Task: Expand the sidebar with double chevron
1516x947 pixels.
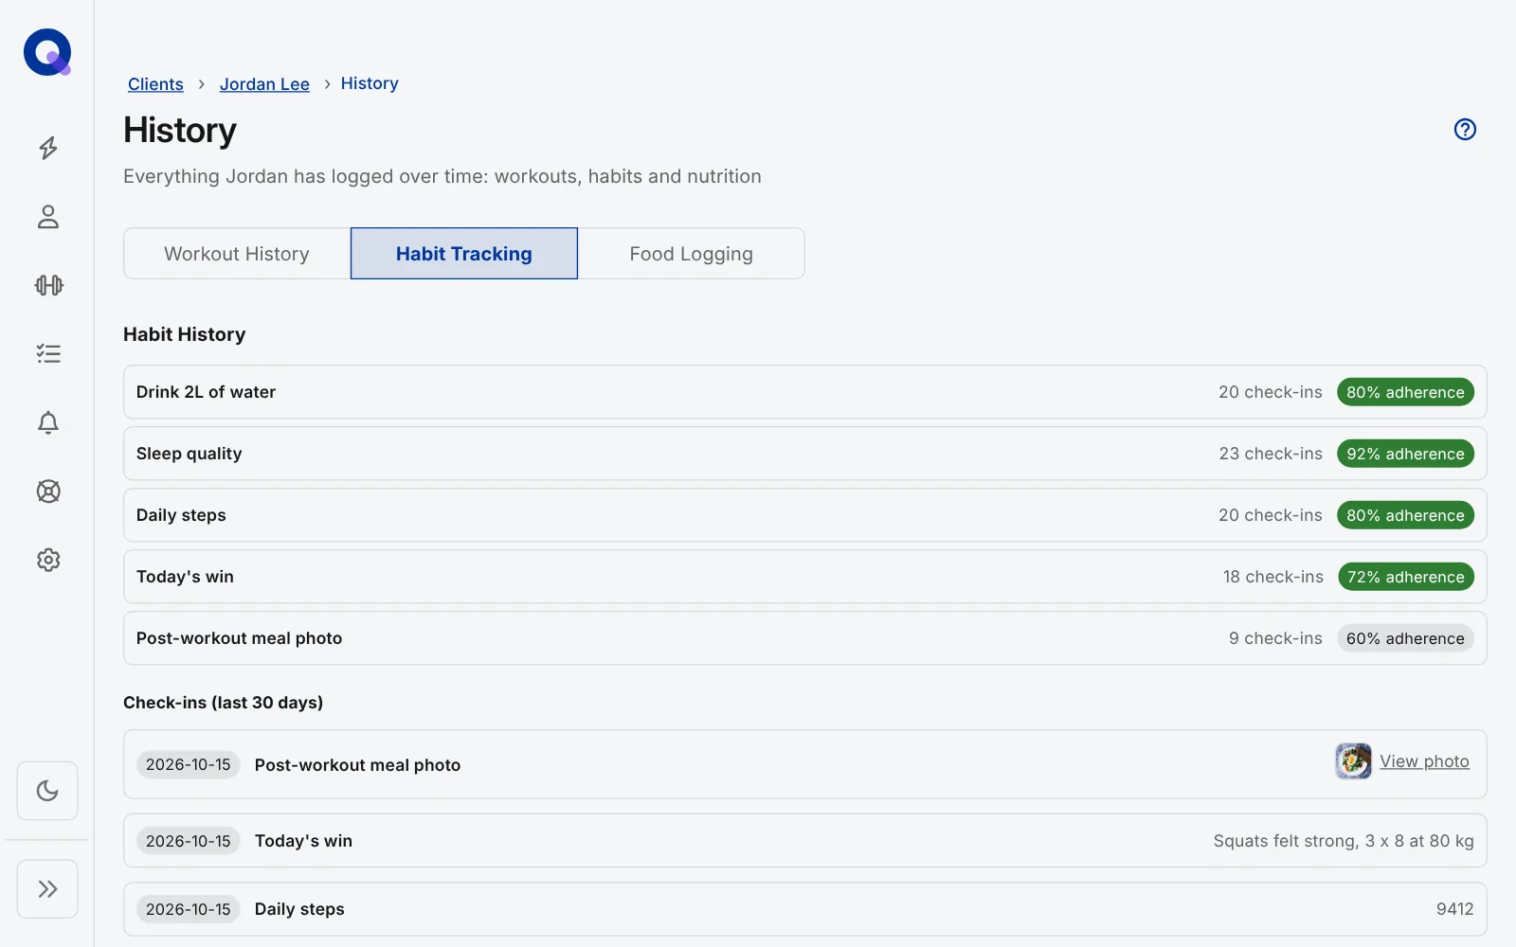Action: [x=47, y=888]
